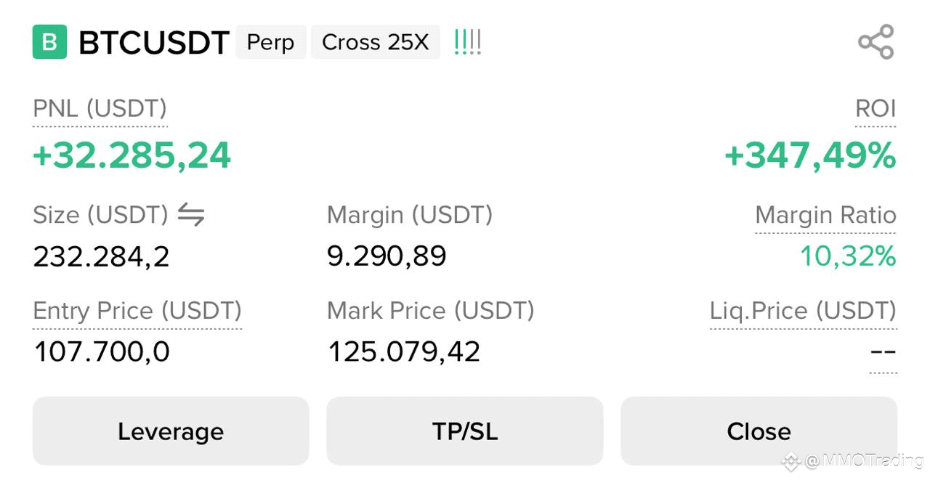
Task: Tap the PNL (USDT) label
Action: coord(100,109)
